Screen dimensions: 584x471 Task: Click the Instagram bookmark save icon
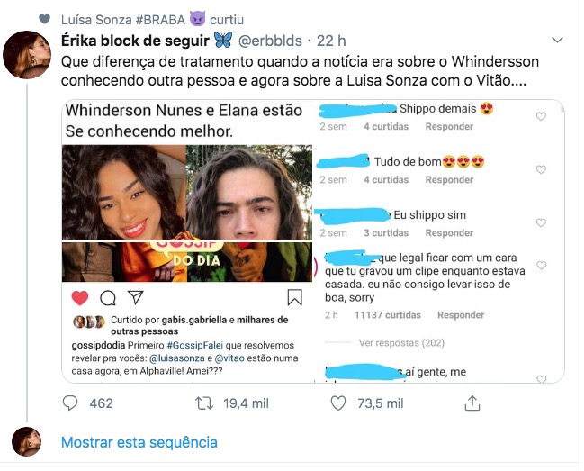click(294, 298)
